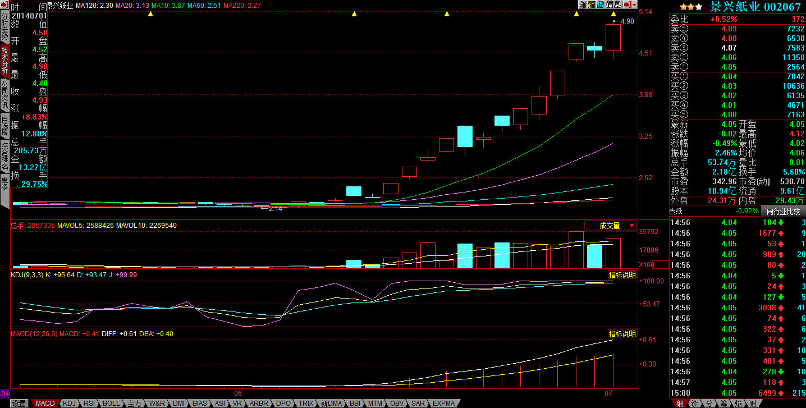806x408 pixels.
Task: Click 指标说明 in the KDJ panel
Action: click(x=622, y=275)
